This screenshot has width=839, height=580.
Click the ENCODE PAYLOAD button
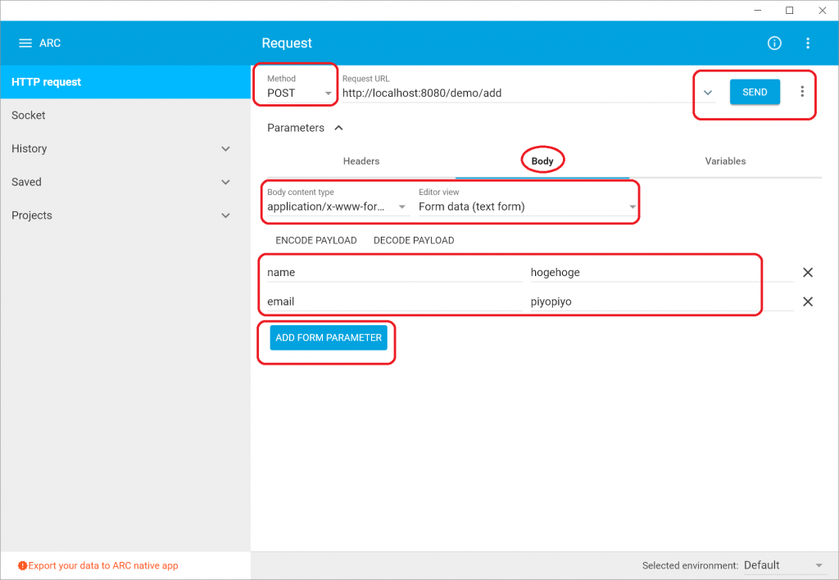pyautogui.click(x=316, y=241)
